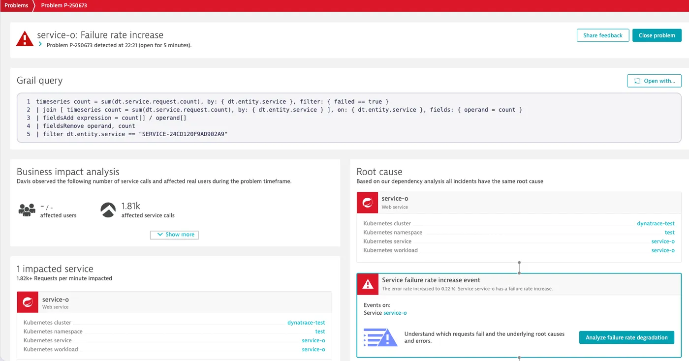Screen dimensions: 689x361
Task: Click the selection icon in Open with button
Action: tap(637, 81)
